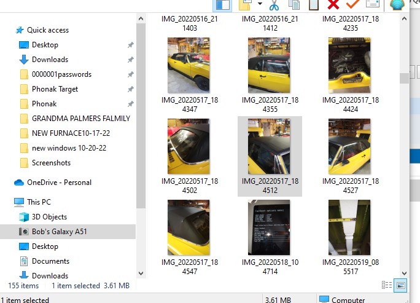
Task: Click the Copy icon in toolbar
Action: (x=294, y=5)
